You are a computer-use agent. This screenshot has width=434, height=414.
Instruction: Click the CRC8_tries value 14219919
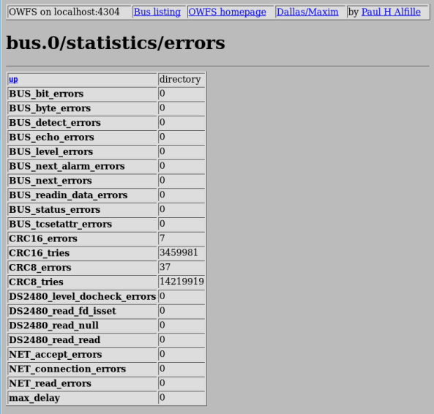(x=182, y=282)
